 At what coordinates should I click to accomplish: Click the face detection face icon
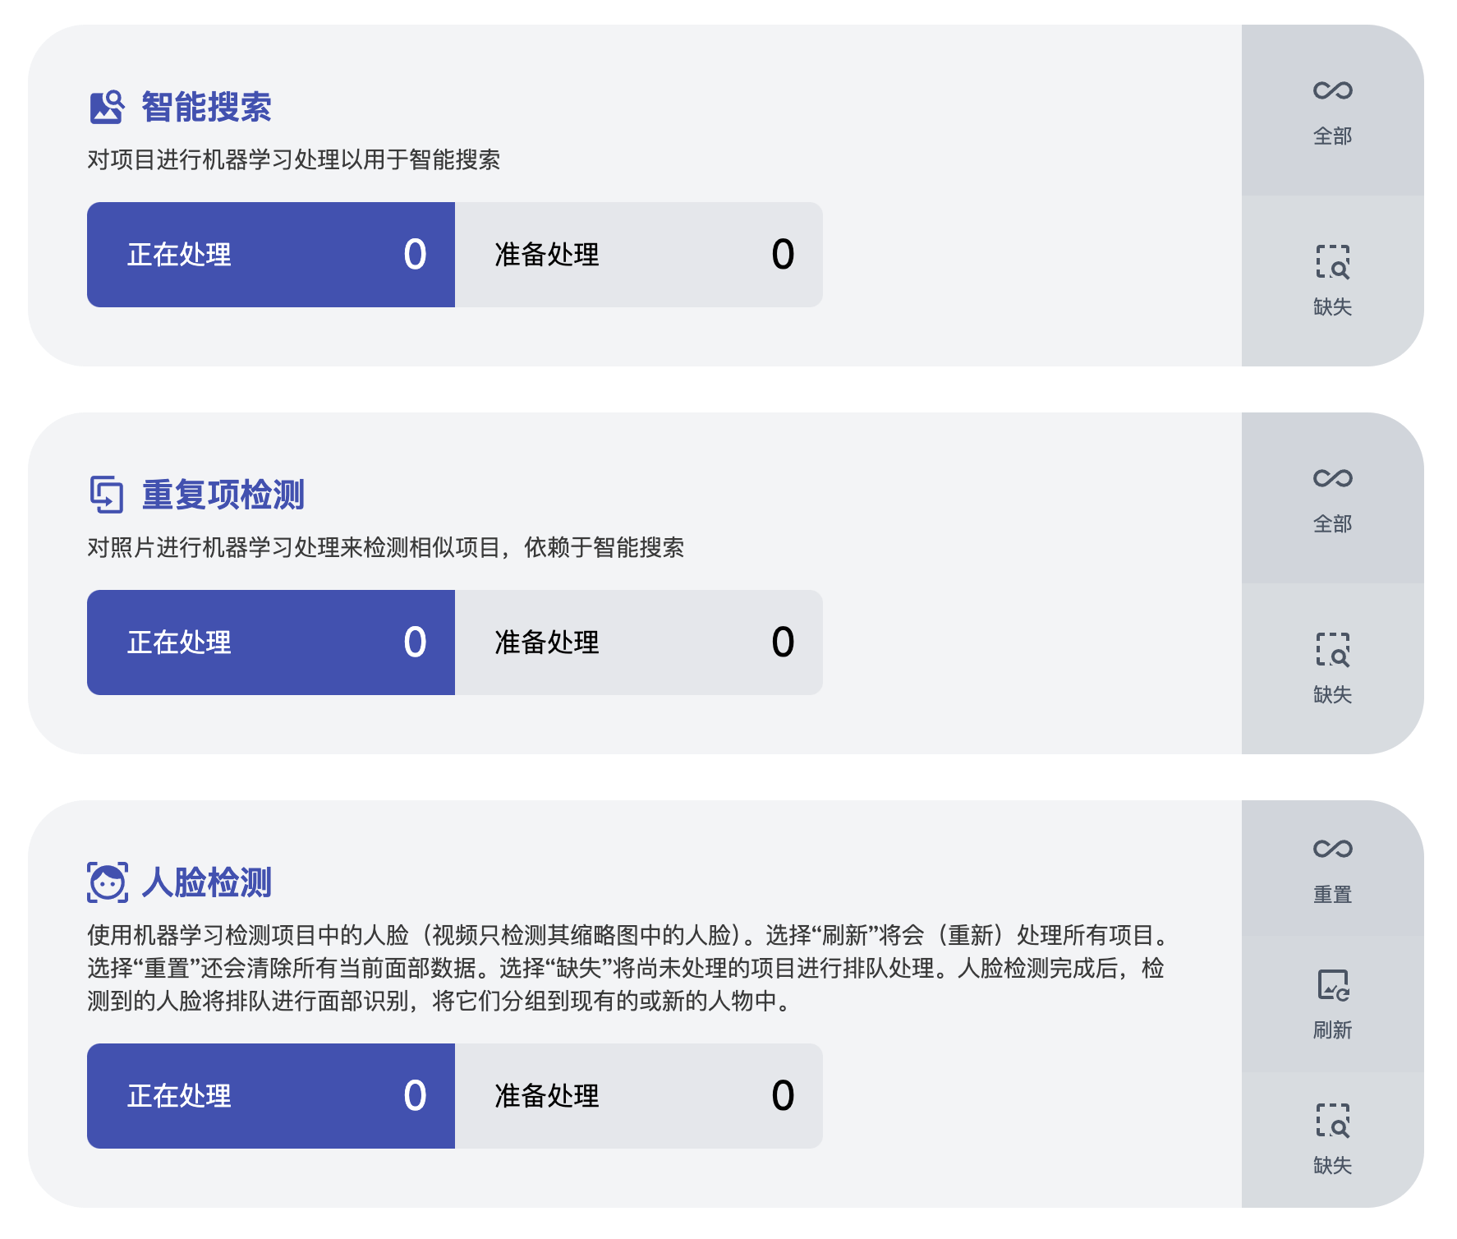point(108,882)
